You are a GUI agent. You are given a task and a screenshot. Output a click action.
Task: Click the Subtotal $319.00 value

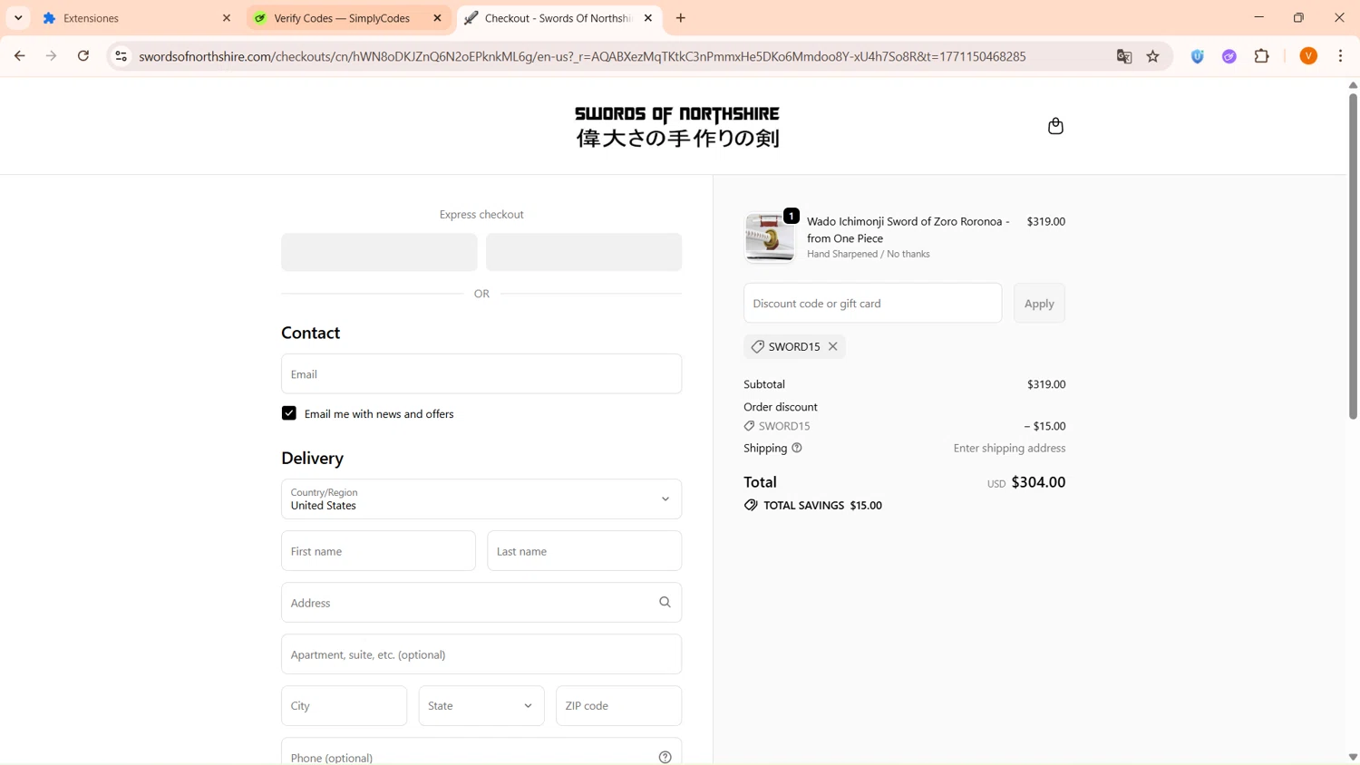[x=1046, y=384]
